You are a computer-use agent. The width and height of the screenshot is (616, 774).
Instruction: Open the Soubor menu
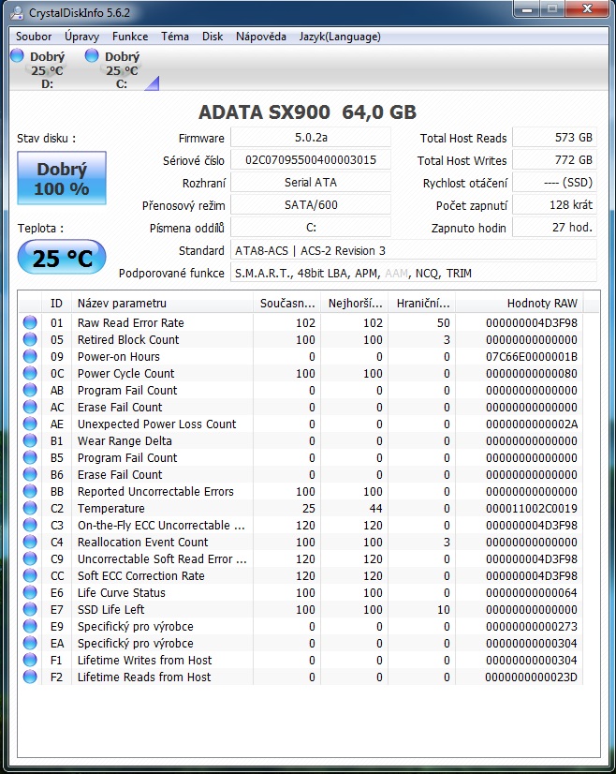(34, 37)
